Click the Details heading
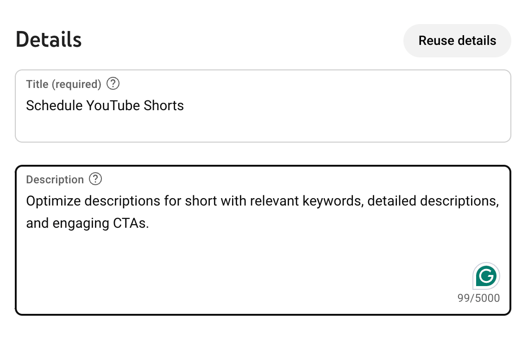The height and width of the screenshot is (337, 528). click(x=49, y=40)
